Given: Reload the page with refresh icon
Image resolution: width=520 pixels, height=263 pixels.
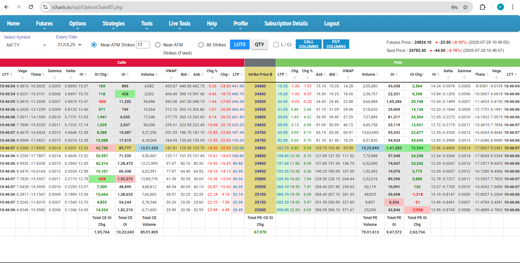Looking at the screenshot, I should 31,7.
